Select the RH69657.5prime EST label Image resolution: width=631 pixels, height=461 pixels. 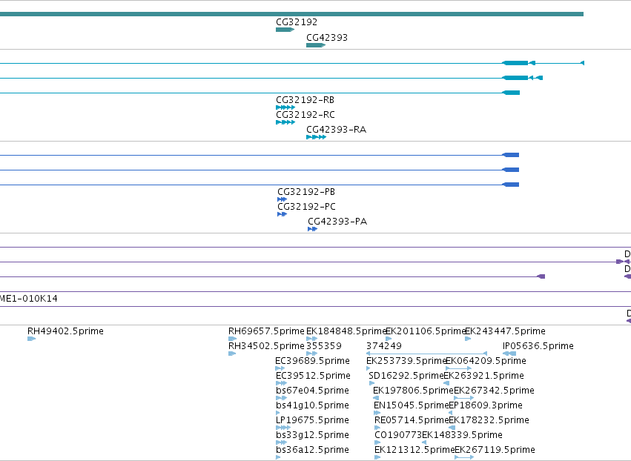tap(266, 331)
